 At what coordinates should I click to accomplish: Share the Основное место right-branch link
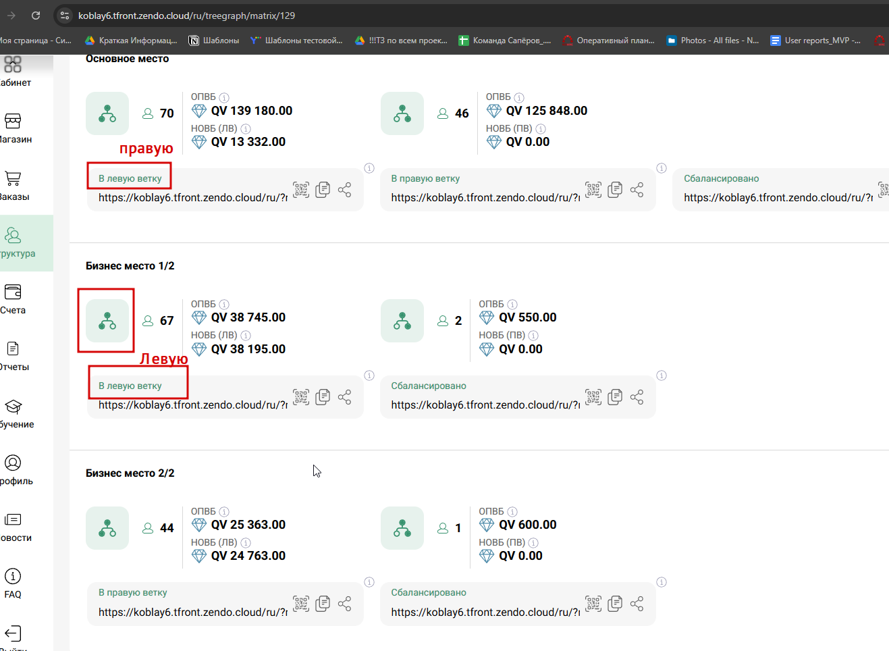pyautogui.click(x=637, y=190)
